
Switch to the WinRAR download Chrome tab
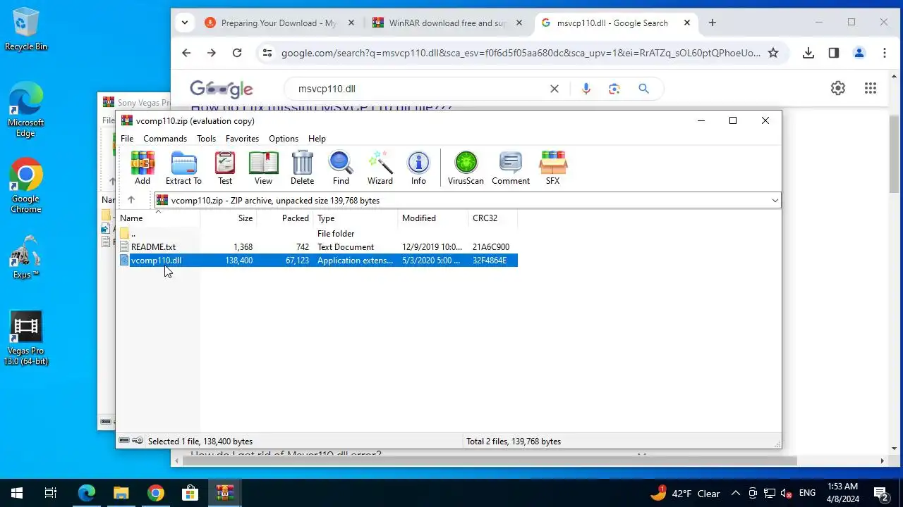coord(449,23)
